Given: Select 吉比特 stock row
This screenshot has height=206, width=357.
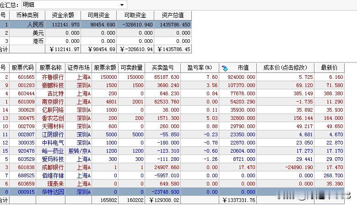Looking at the screenshot, I should click(172, 93).
